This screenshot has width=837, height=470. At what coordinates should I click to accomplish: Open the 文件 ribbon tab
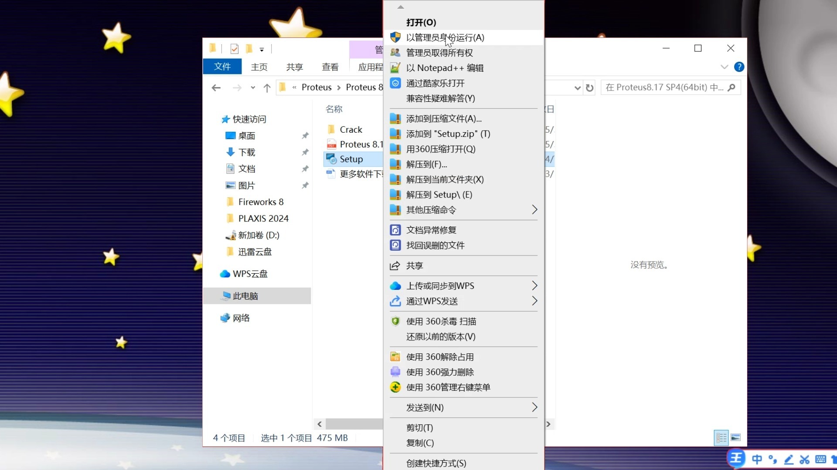(x=222, y=67)
